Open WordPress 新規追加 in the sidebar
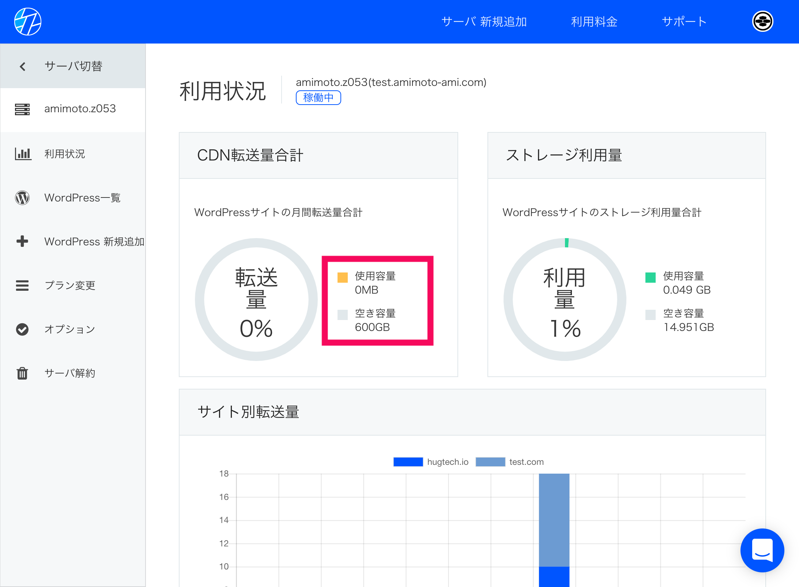This screenshot has width=799, height=587. [73, 241]
